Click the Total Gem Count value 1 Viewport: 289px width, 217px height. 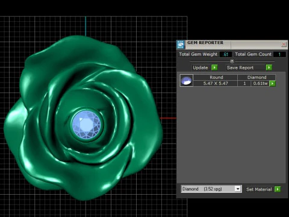[279, 54]
